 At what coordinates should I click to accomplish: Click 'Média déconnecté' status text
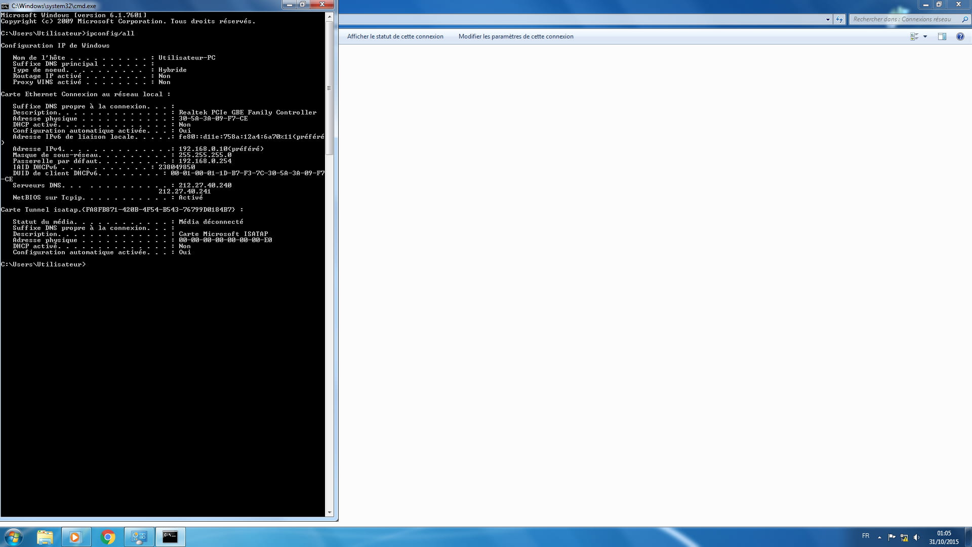[211, 222]
